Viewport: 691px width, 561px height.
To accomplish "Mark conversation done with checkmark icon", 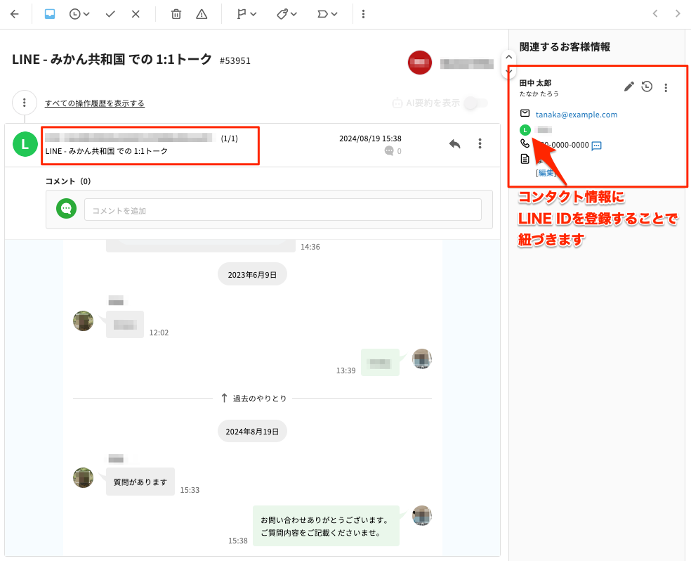I will click(110, 14).
